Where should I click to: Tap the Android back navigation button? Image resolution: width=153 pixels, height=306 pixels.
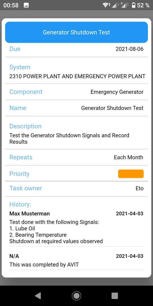pos(38,296)
